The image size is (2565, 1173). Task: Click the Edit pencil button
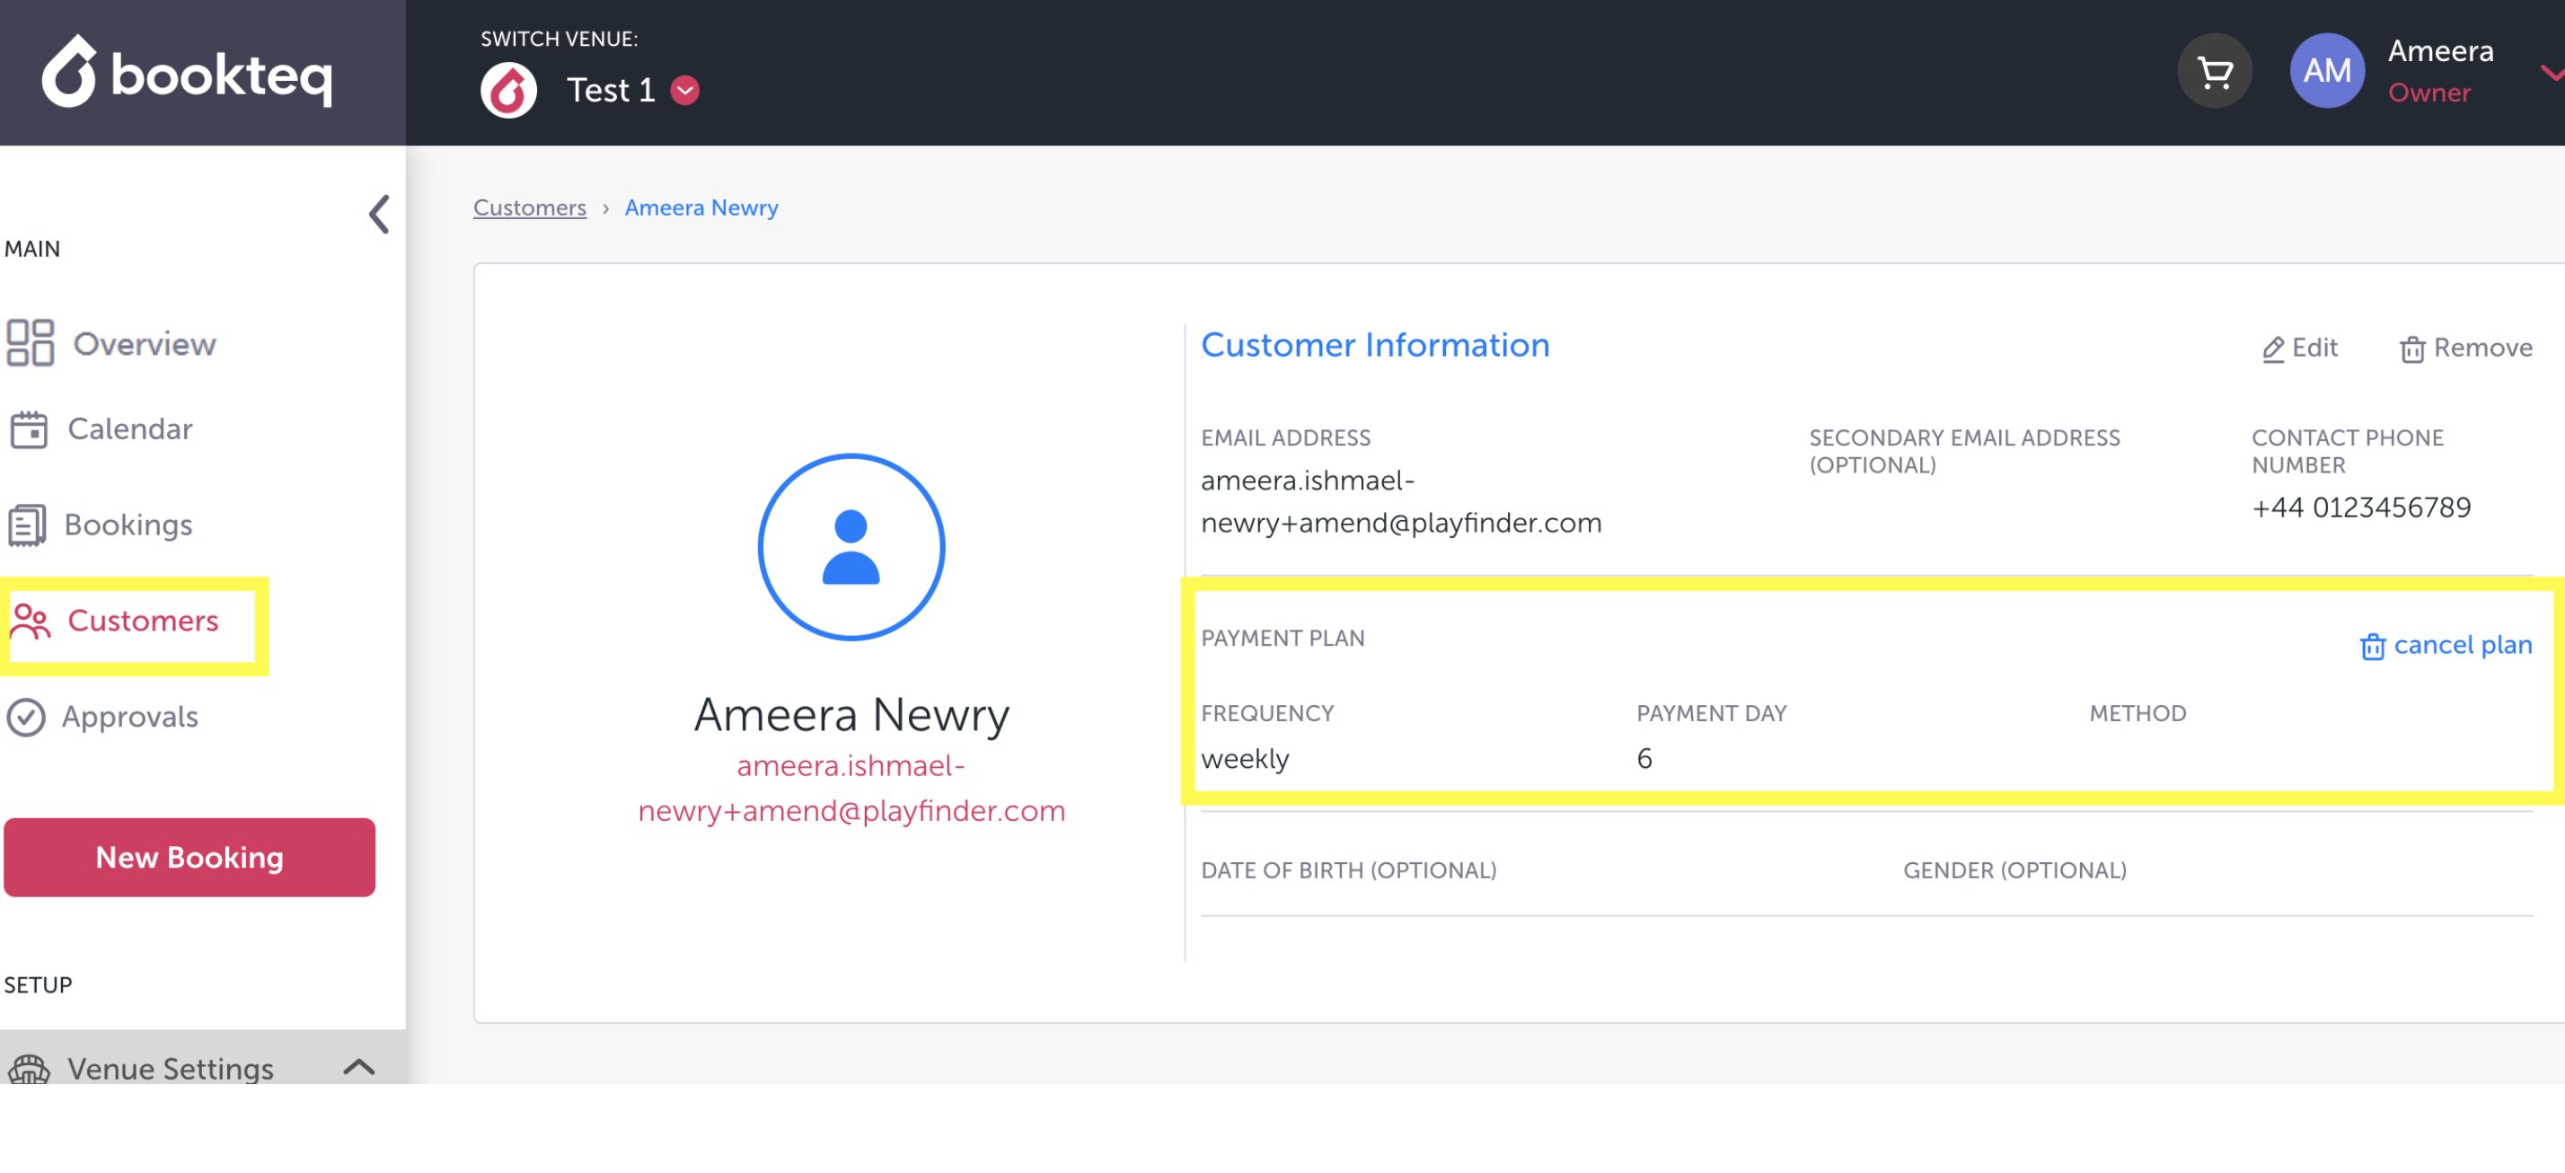click(x=2299, y=348)
